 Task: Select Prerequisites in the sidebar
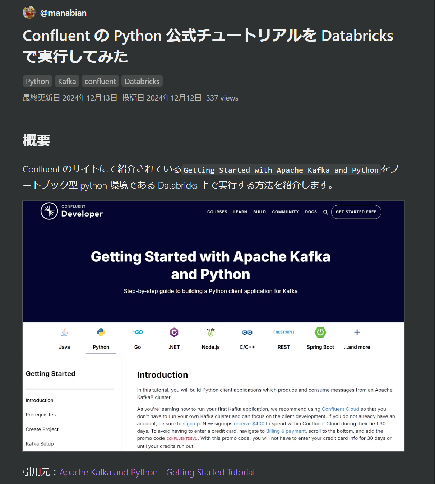[41, 415]
